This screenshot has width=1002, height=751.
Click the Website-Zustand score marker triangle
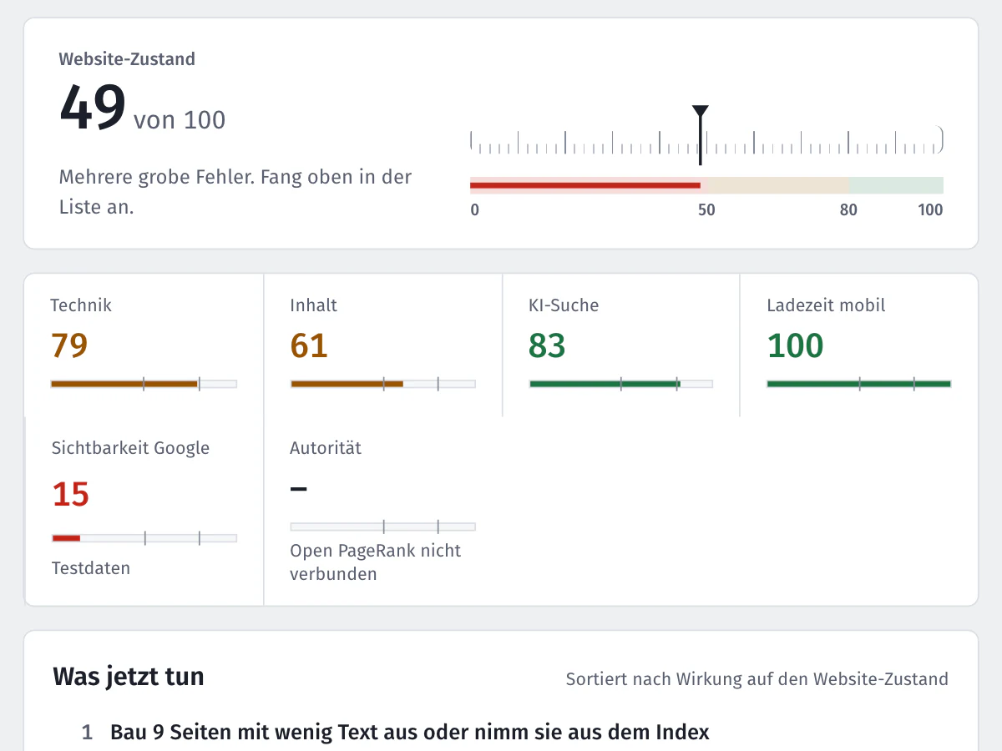(x=701, y=112)
